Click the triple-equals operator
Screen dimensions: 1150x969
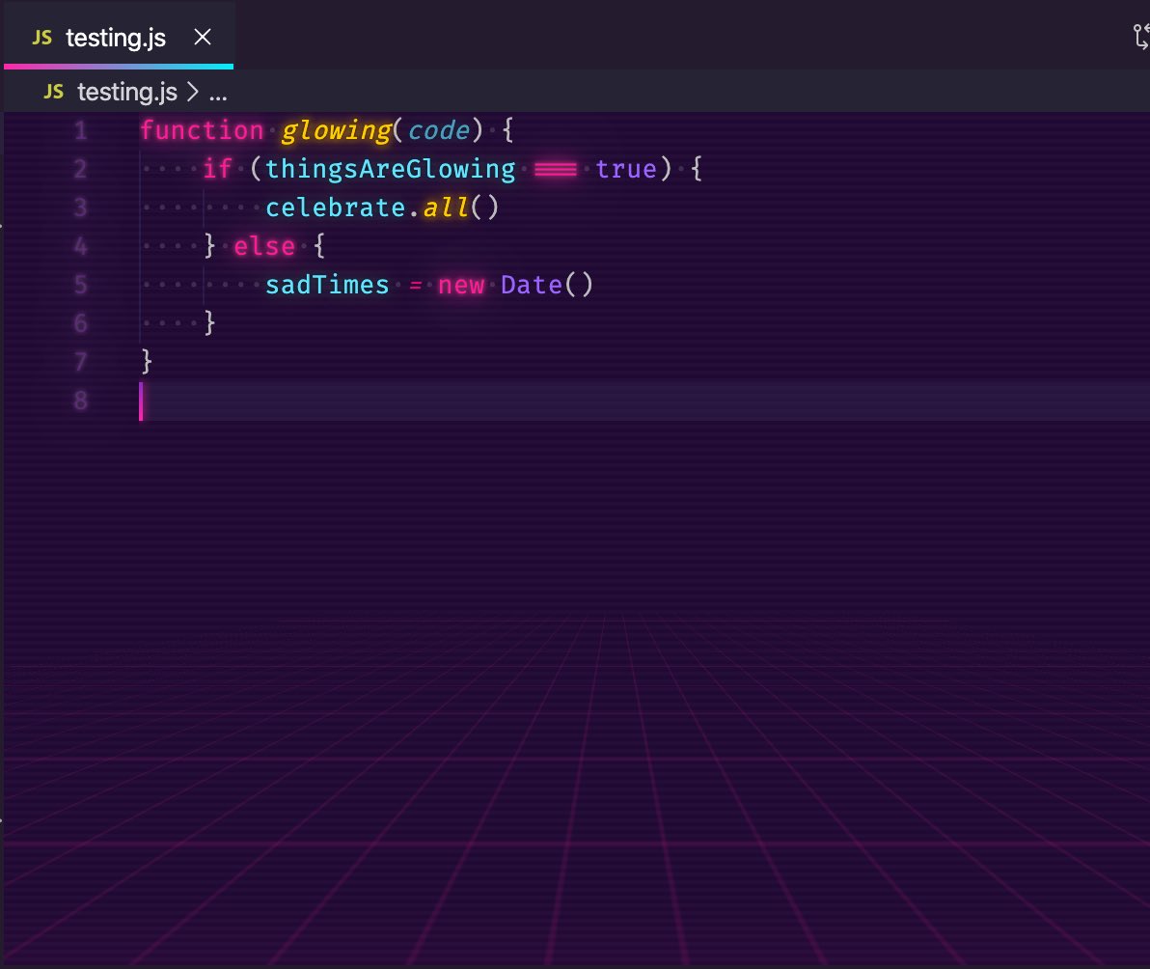555,170
